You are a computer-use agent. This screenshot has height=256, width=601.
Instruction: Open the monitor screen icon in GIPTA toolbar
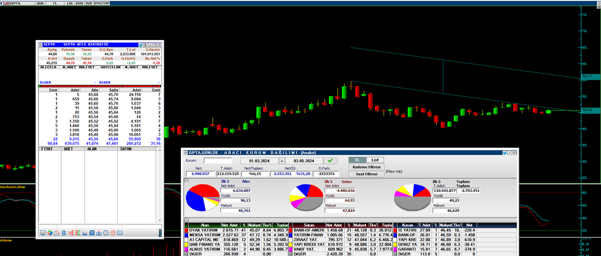pyautogui.click(x=43, y=233)
